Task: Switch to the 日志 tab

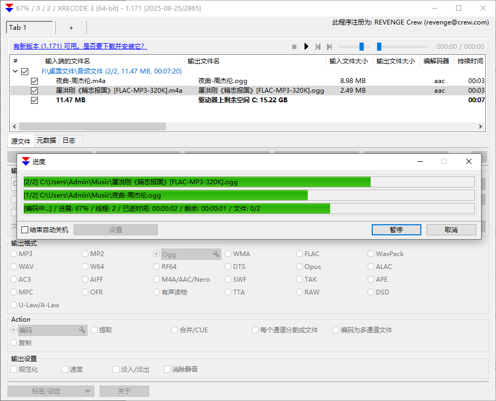Action: (69, 140)
